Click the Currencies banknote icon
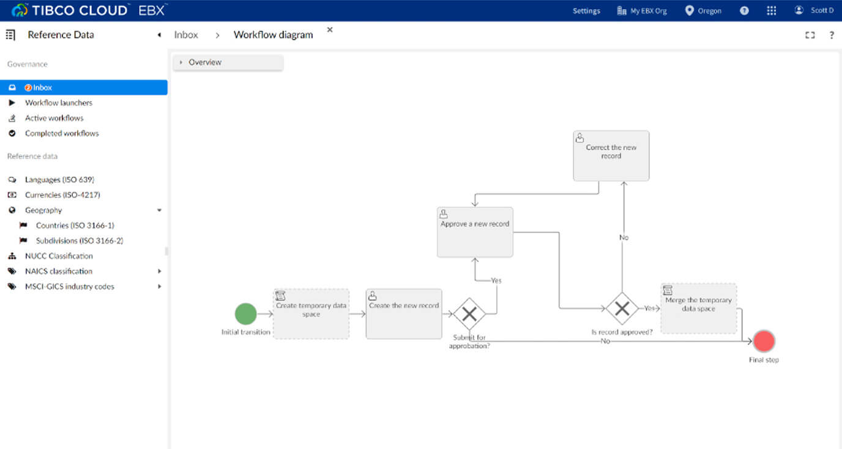Image resolution: width=842 pixels, height=449 pixels. tap(12, 195)
